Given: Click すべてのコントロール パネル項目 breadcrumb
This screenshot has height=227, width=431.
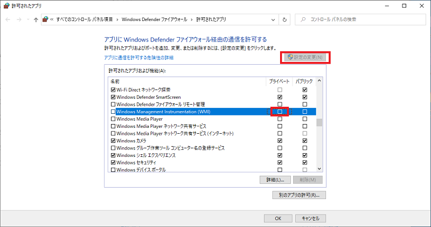Looking at the screenshot, I should coord(85,19).
